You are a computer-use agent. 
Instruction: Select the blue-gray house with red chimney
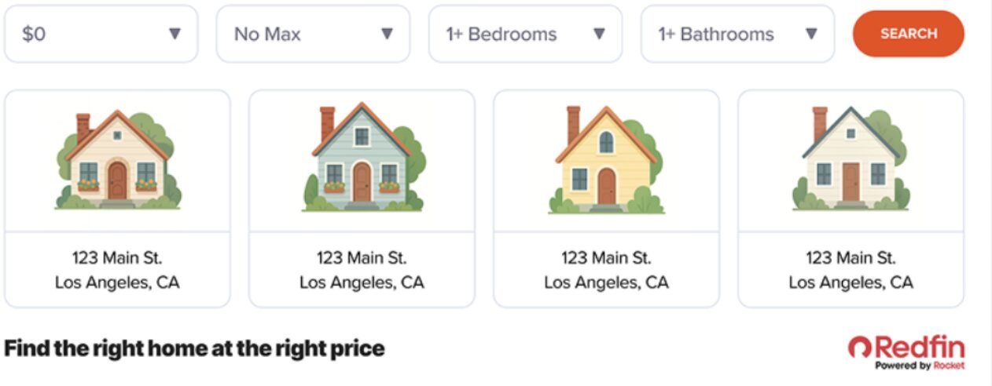[x=362, y=159]
